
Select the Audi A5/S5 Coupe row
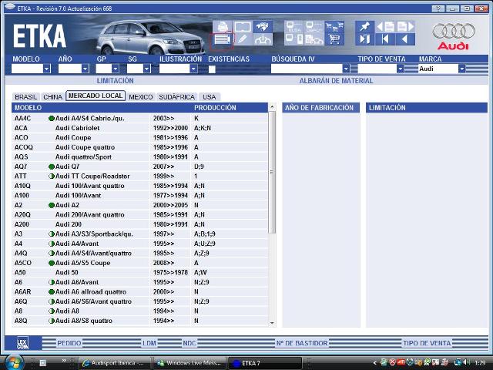(140, 263)
